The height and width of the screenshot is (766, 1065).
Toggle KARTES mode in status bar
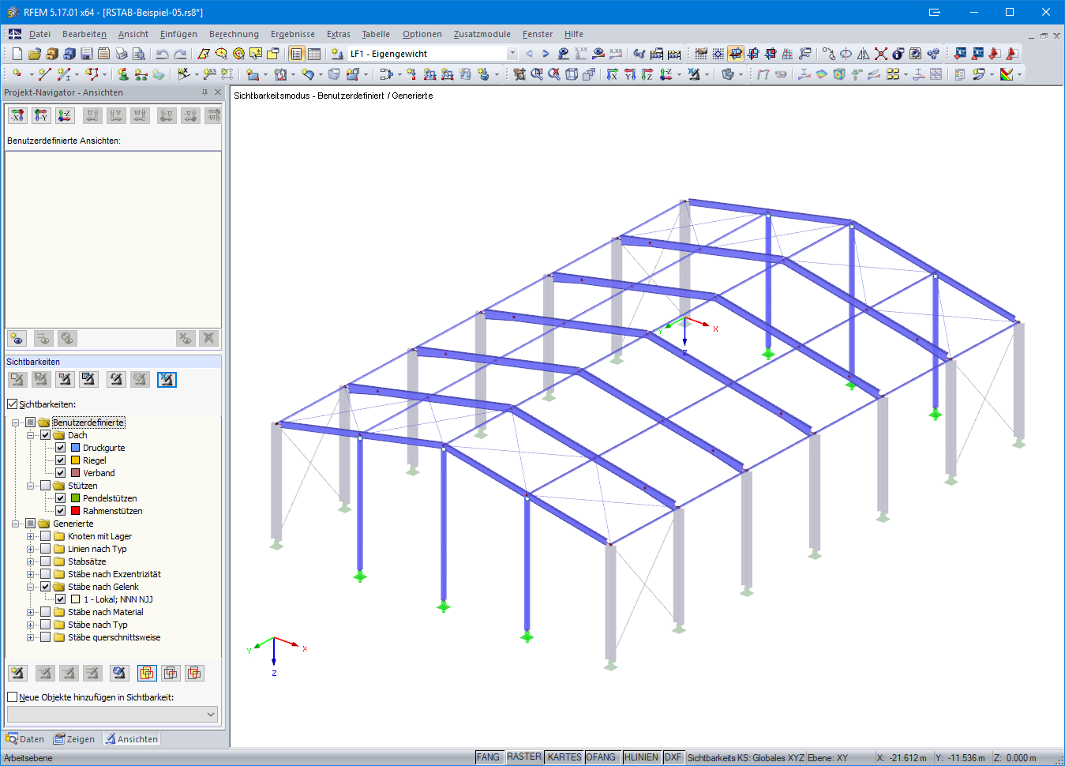point(564,757)
